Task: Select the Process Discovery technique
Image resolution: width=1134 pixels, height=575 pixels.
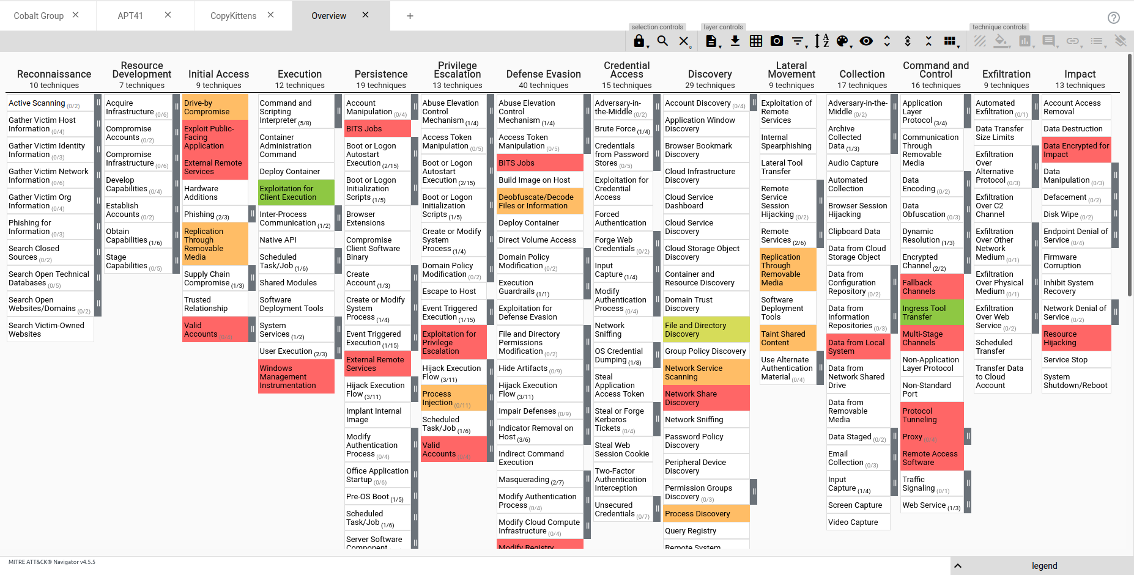Action: coord(706,513)
